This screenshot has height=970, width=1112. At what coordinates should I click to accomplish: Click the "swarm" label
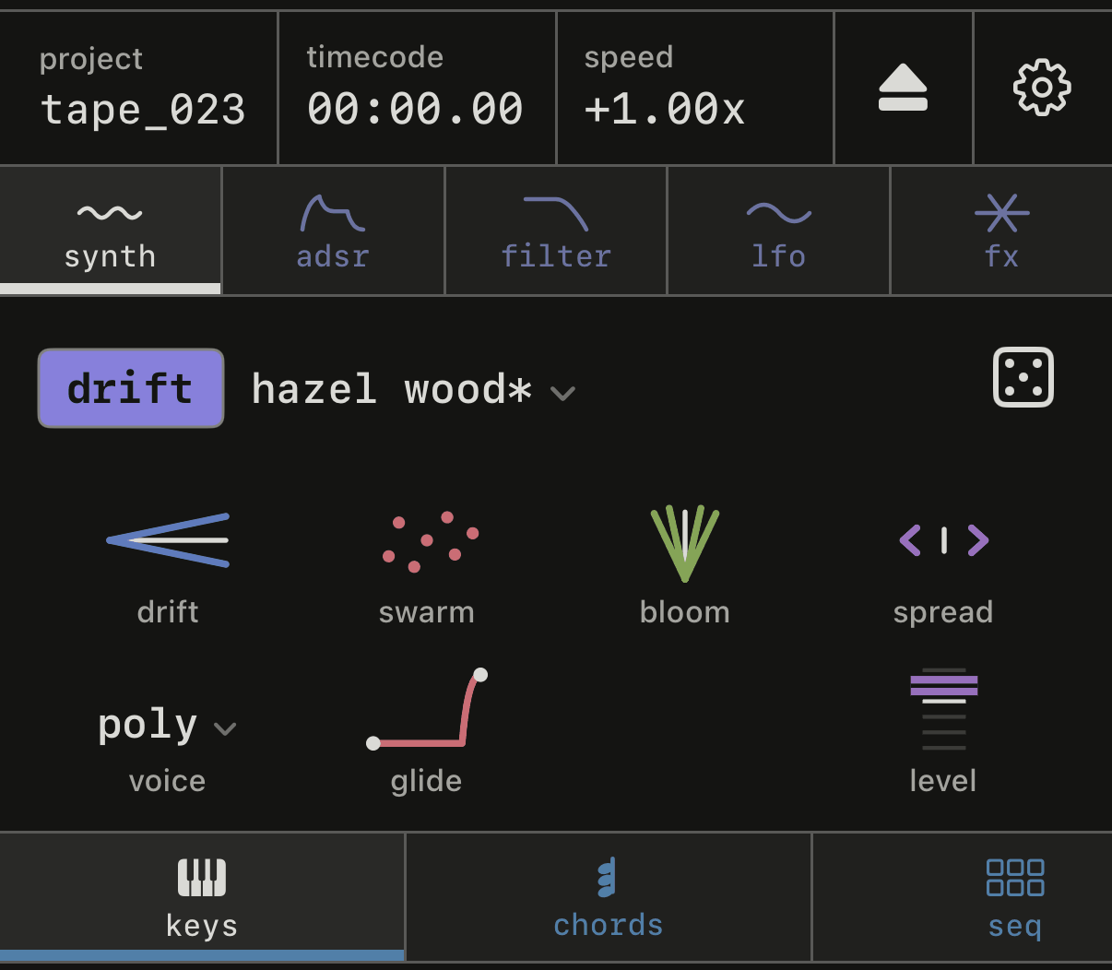coord(427,612)
